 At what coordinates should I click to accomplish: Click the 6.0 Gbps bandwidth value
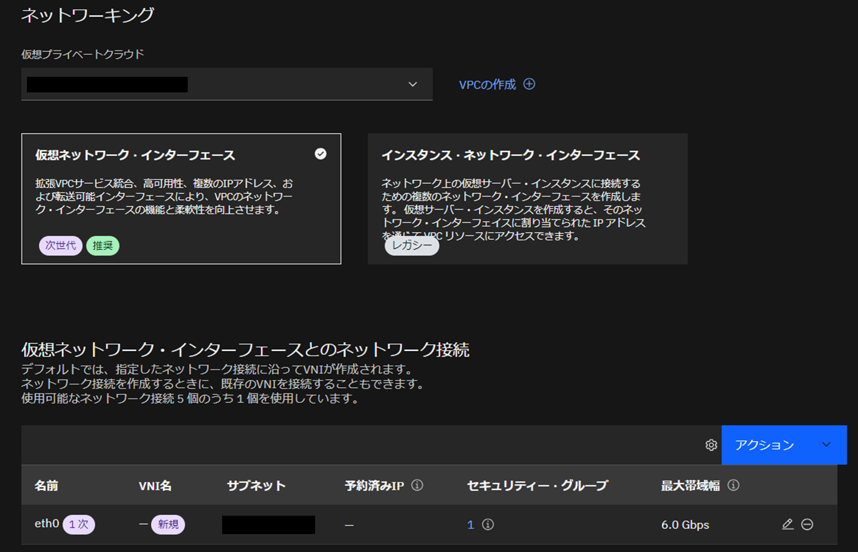[685, 525]
